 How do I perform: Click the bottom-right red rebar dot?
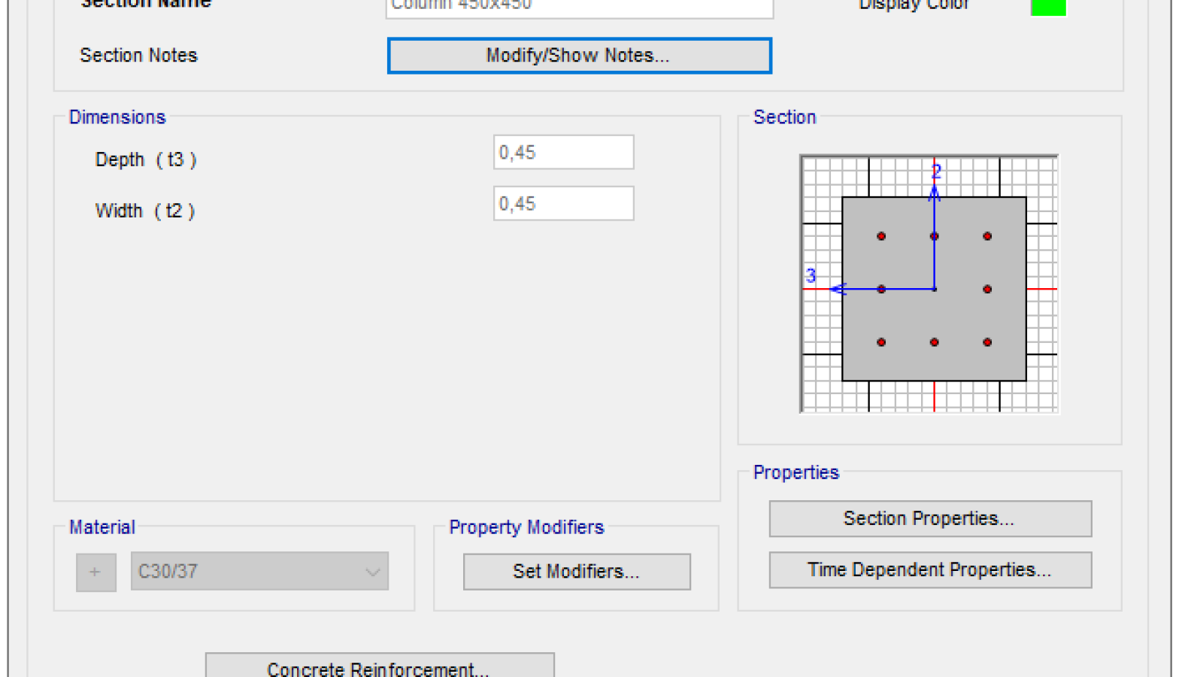coord(987,342)
